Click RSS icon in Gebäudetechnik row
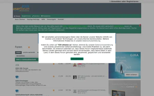The height and width of the screenshot is (96, 154). point(54,90)
